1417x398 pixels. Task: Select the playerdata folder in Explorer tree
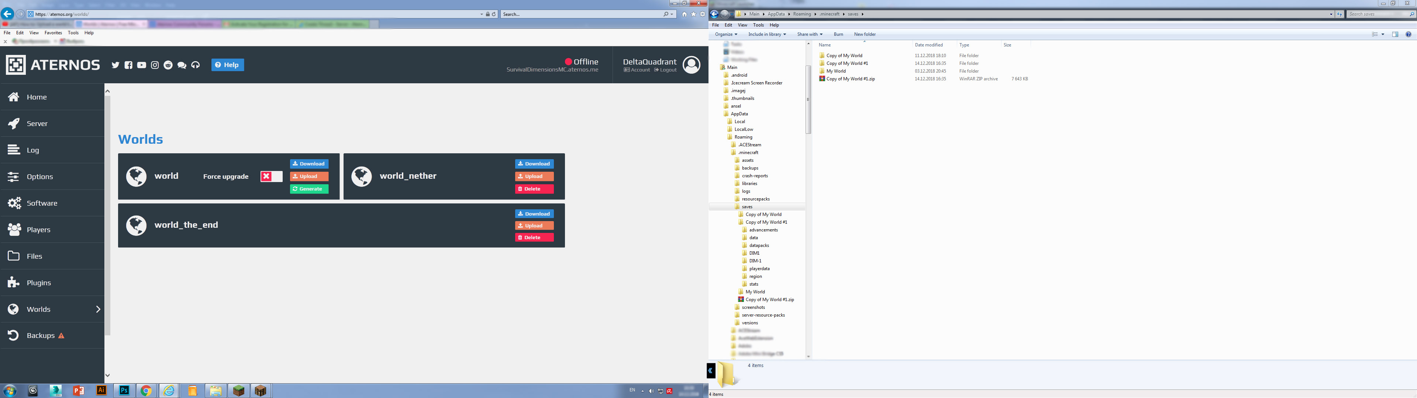click(x=759, y=269)
